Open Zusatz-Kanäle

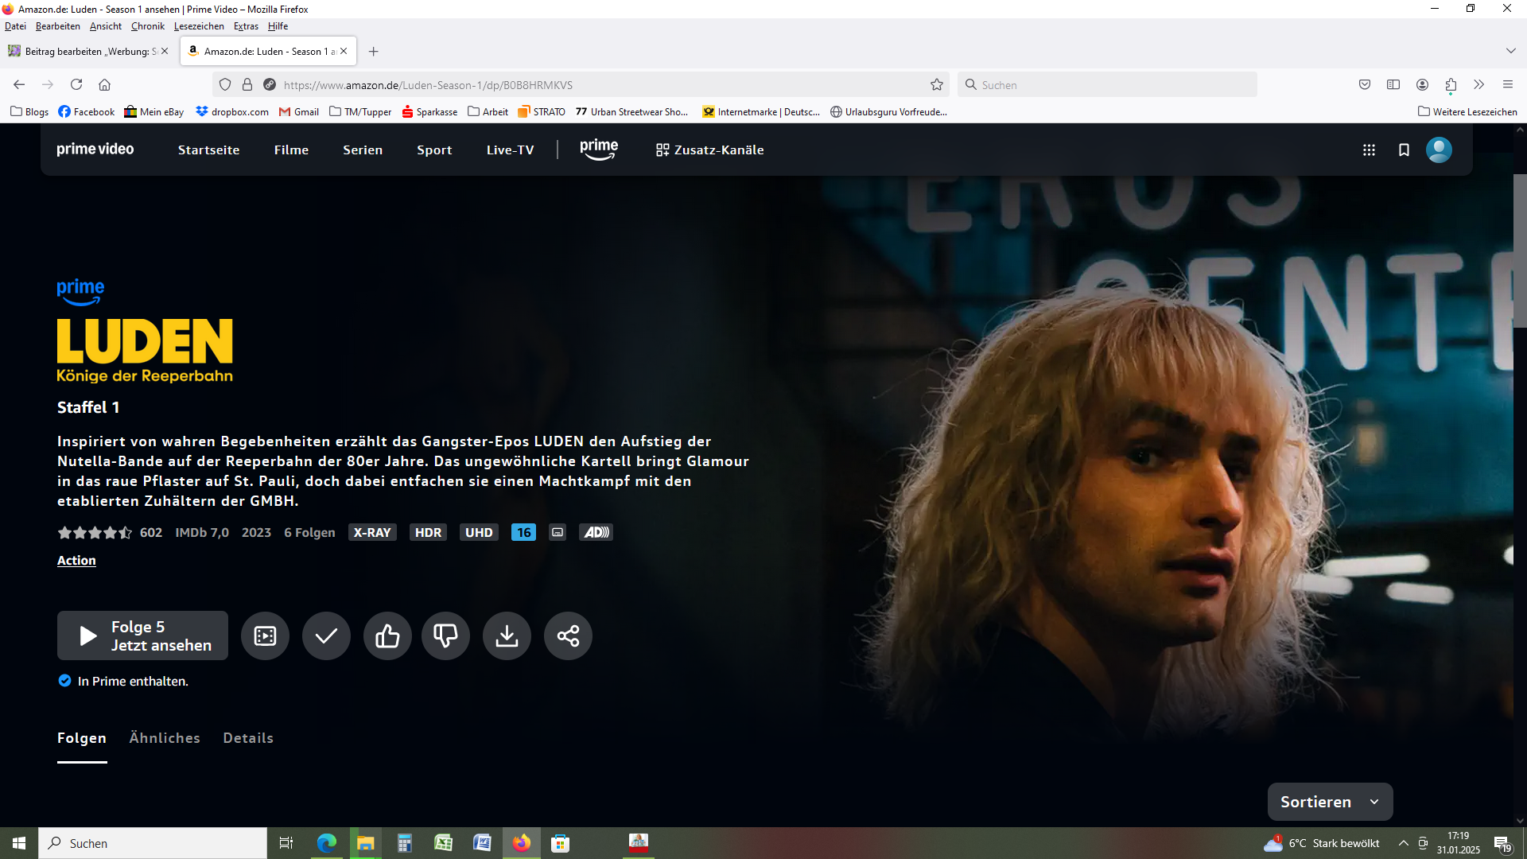pos(709,150)
